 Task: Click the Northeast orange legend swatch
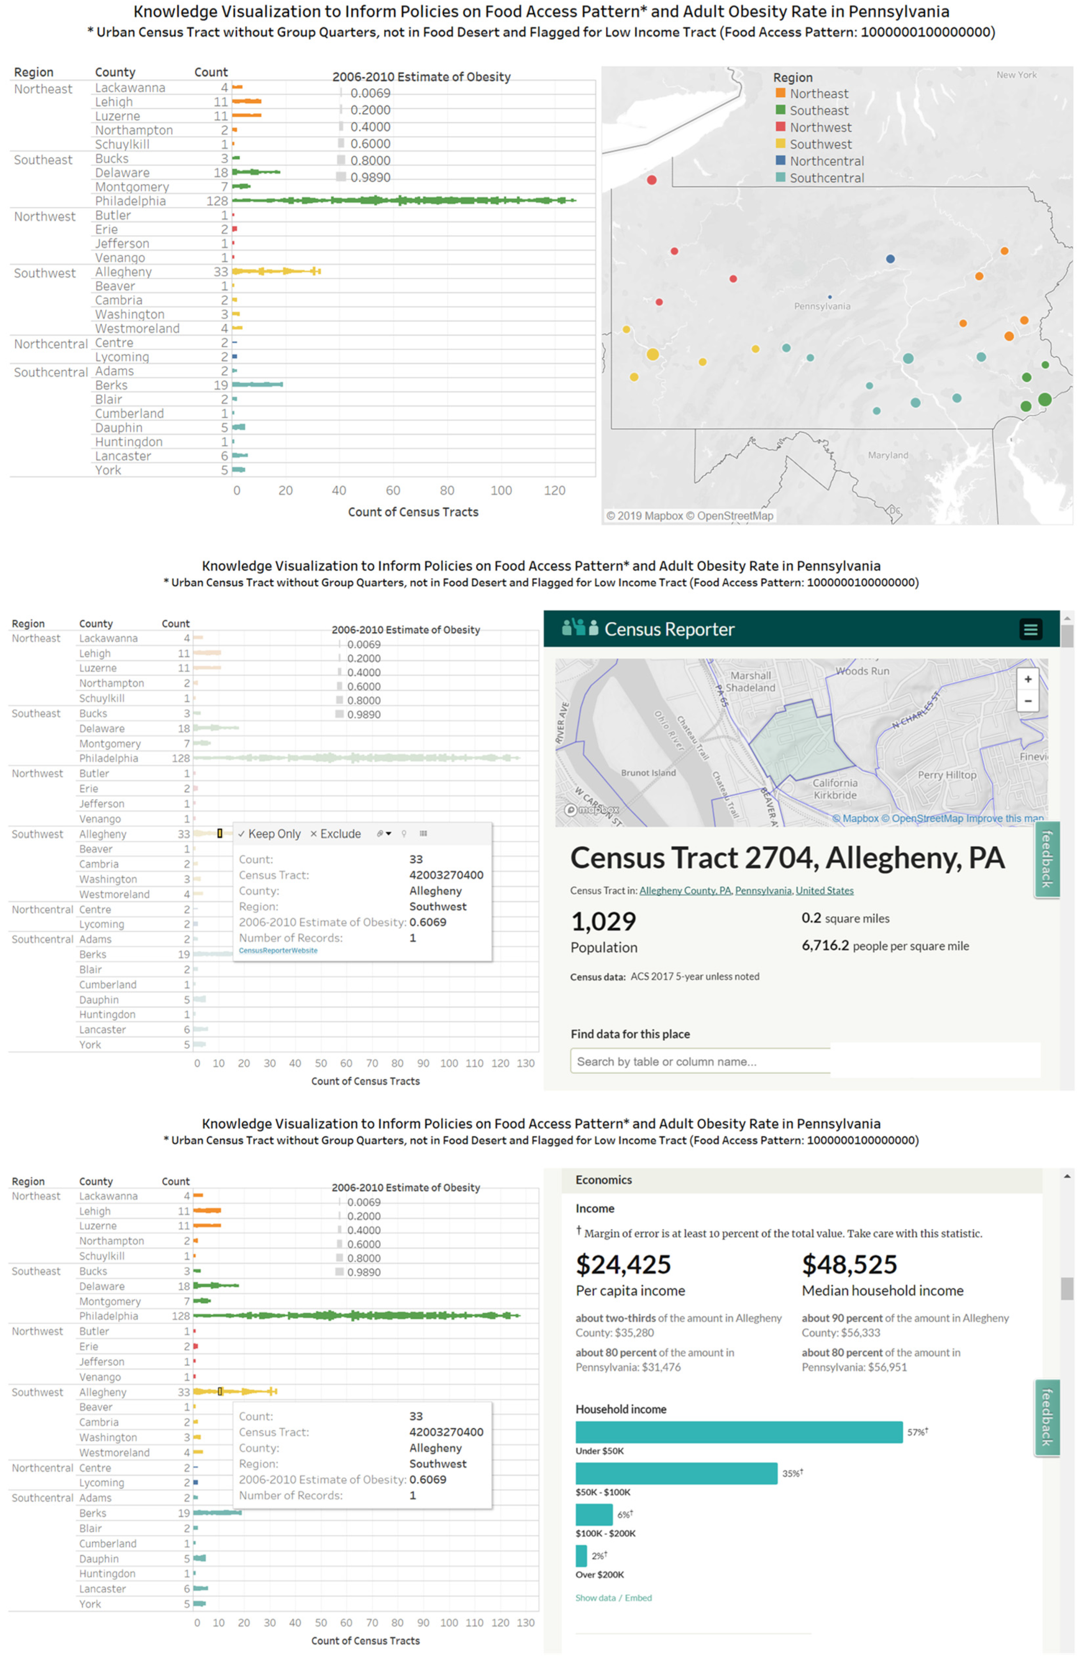tap(781, 93)
